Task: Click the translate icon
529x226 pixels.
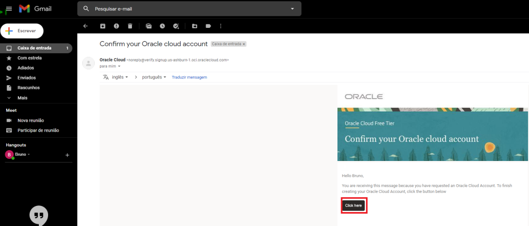Action: coord(106,77)
